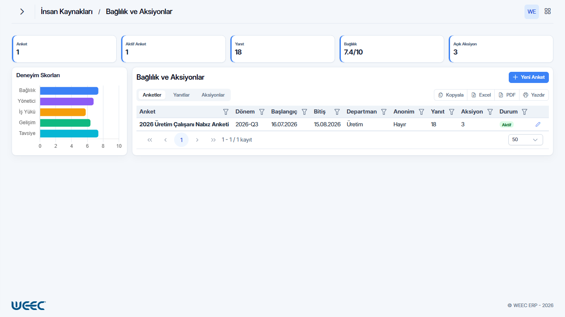This screenshot has width=565, height=317.
Task: Click the Bağlılık ve Aksiyonlar breadcrumb
Action: coord(139,12)
